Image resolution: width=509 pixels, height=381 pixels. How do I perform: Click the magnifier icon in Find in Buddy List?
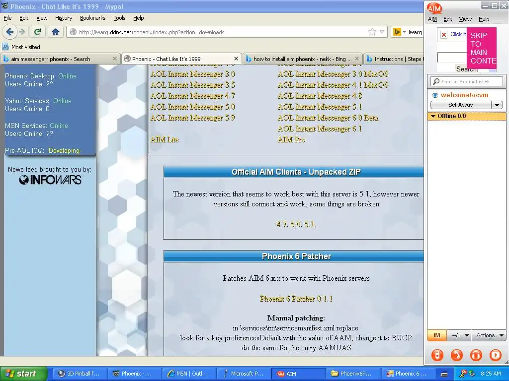436,81
